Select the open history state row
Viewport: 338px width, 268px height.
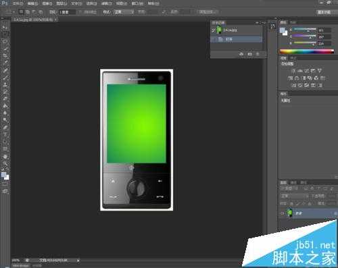pos(237,39)
